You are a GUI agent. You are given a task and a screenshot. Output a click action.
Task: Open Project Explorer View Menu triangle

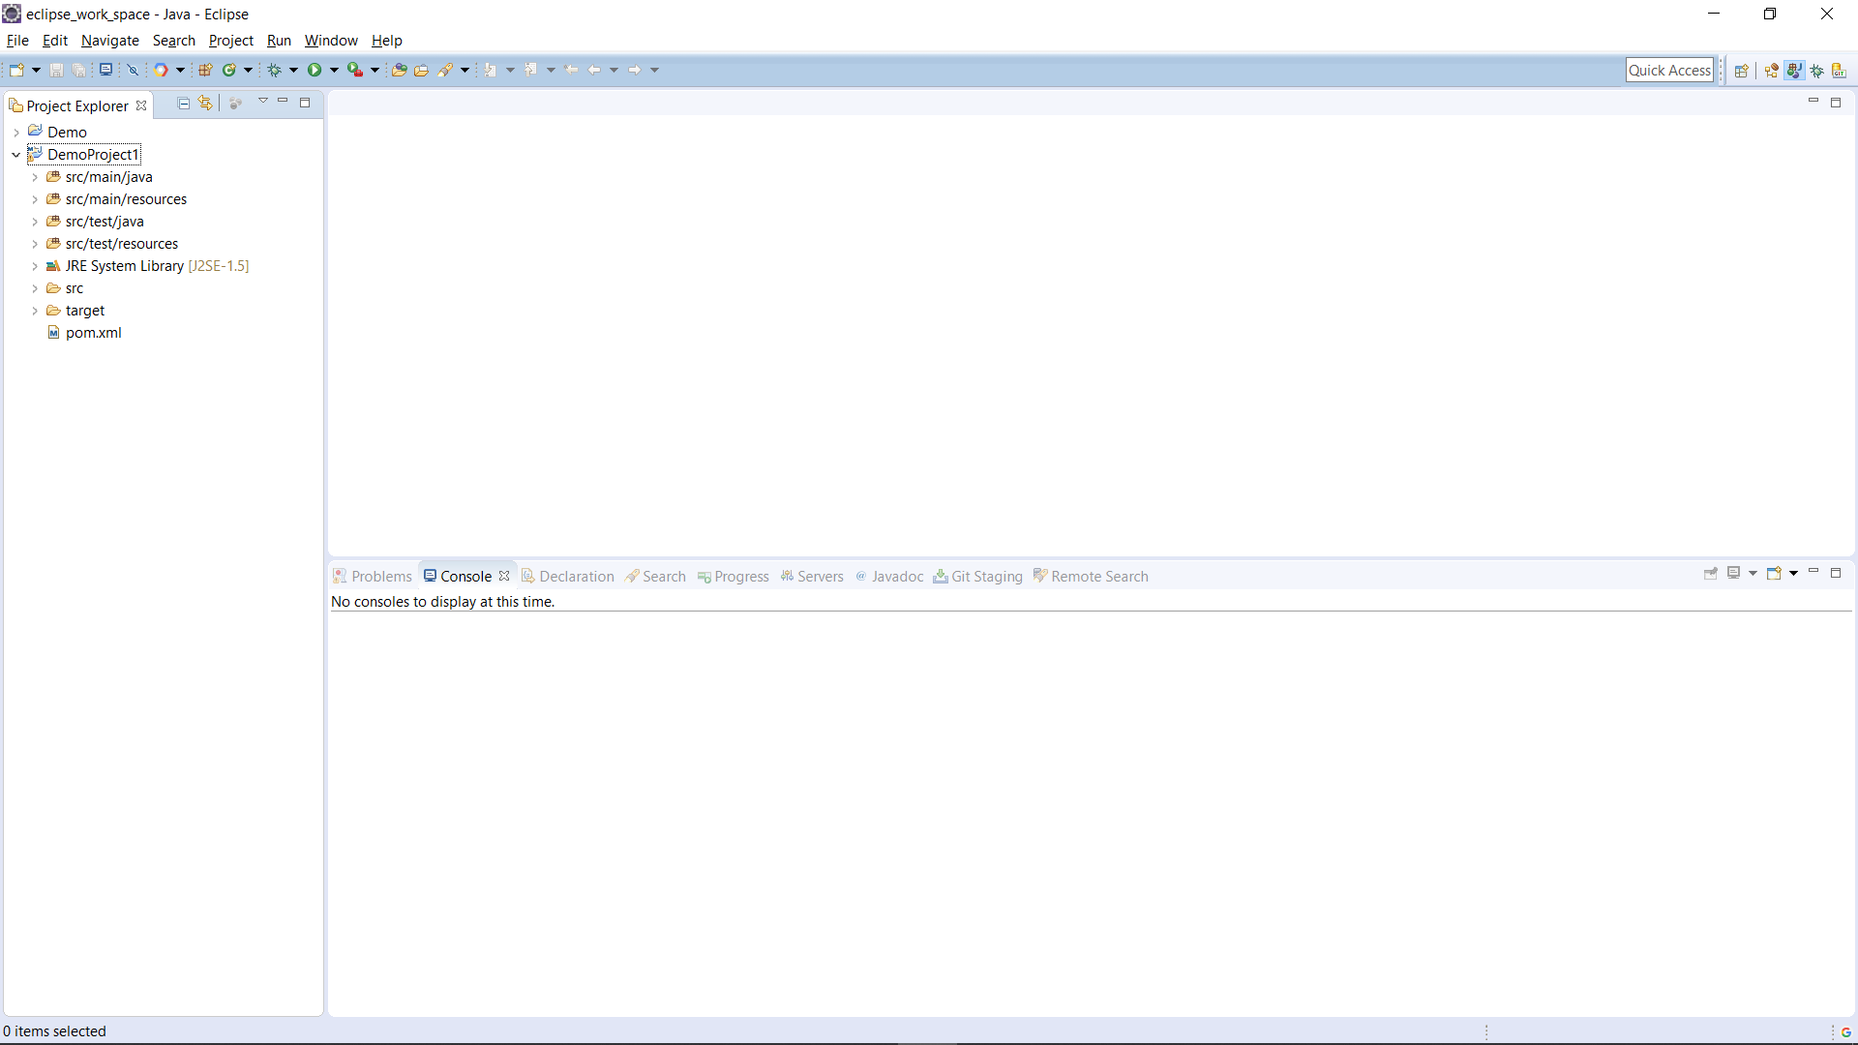(262, 101)
